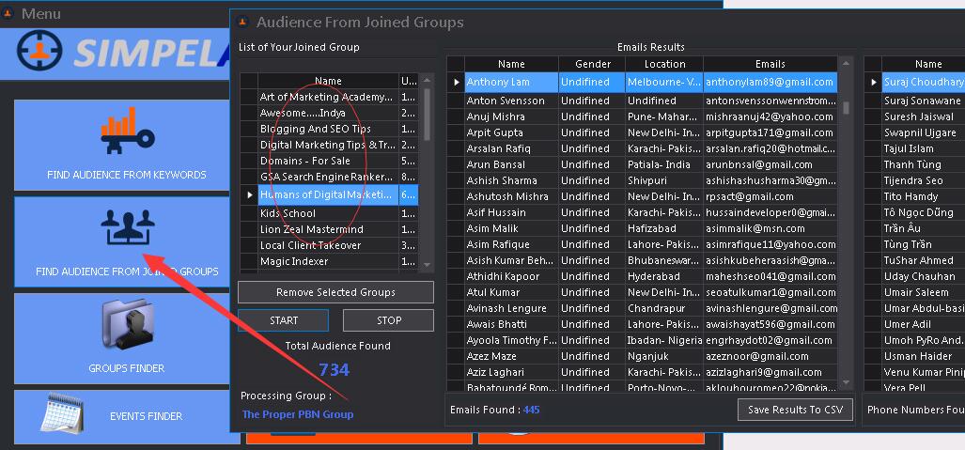Save email results to CSV
Image resolution: width=965 pixels, height=450 pixels.
(795, 410)
